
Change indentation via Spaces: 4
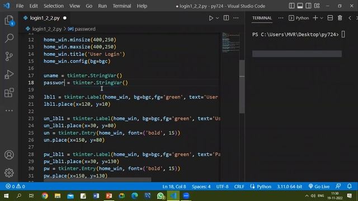[201, 186]
